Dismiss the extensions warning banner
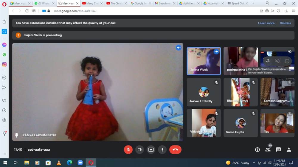Viewport: 298px width, 167px height. (285, 23)
